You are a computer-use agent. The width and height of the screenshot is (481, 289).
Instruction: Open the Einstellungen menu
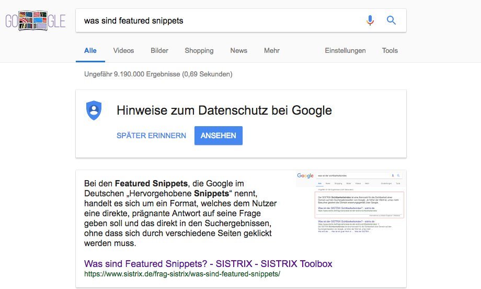point(345,51)
